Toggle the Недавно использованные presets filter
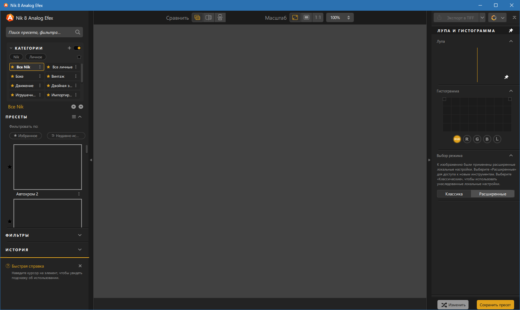Screen dimensions: 520x310 click(x=66, y=136)
